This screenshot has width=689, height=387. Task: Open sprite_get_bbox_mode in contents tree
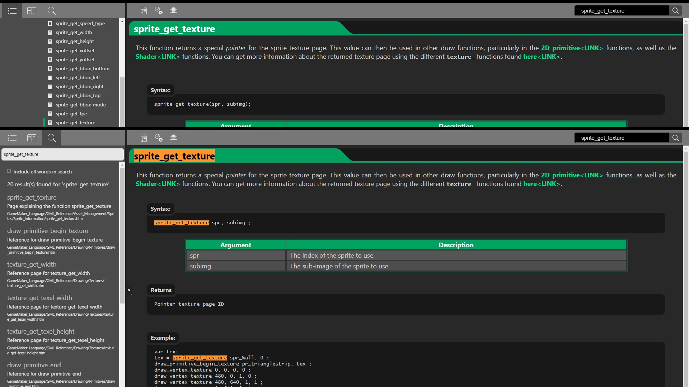click(80, 105)
